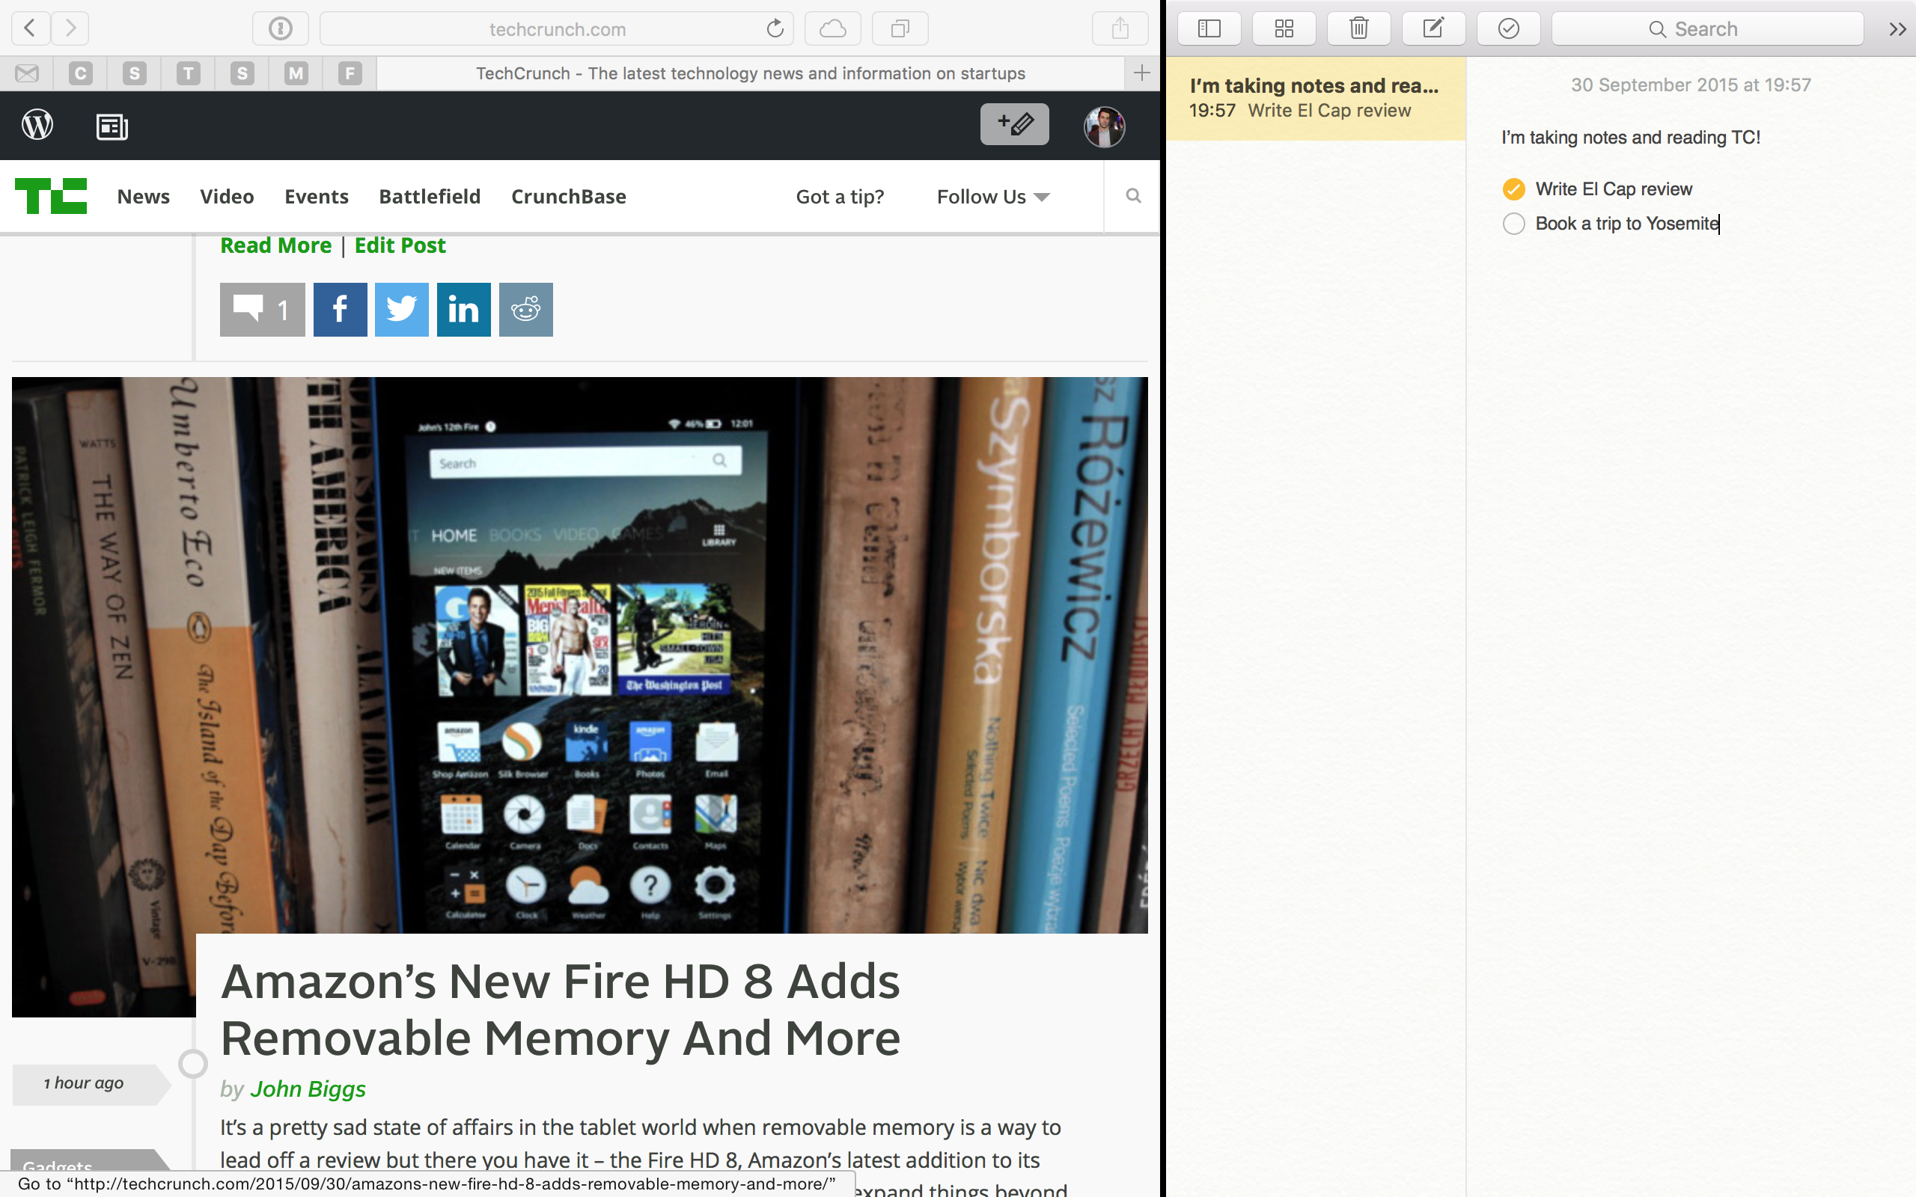Click the checklist icon in Notes toolbar
Screen dimensions: 1916x1197
point(1507,29)
